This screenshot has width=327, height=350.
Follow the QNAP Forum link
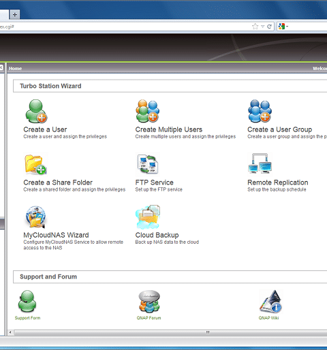pos(149,318)
